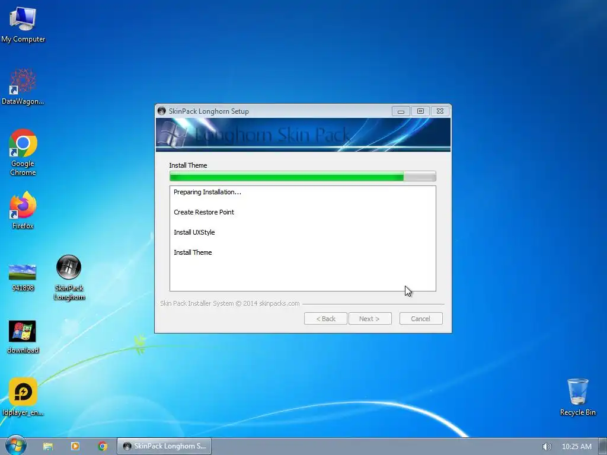This screenshot has height=455, width=607.
Task: Open the volume speaker tray icon
Action: [x=547, y=447]
